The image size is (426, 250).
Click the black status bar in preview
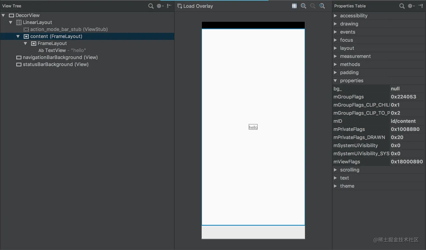coord(253,25)
